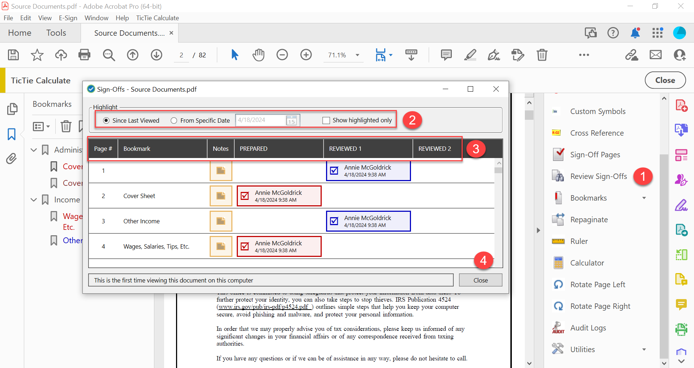The width and height of the screenshot is (694, 368).
Task: Toggle Other Income Reviewed 1 checkbox
Action: click(334, 221)
